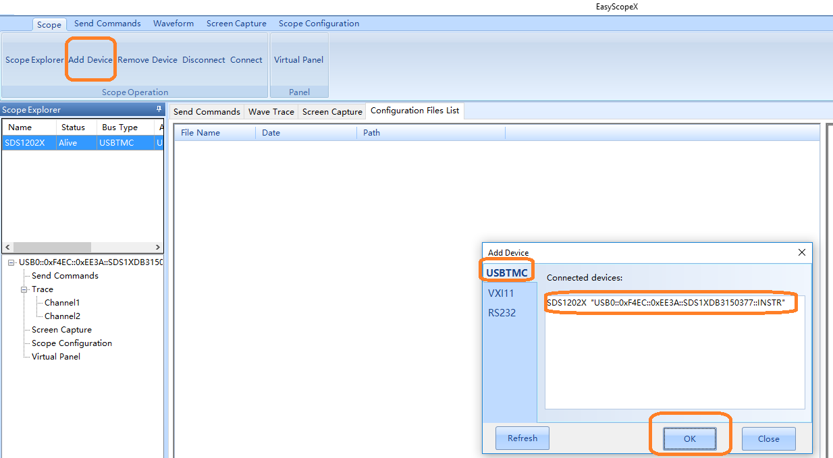Image resolution: width=833 pixels, height=458 pixels.
Task: Click the left scroll arrow in device list
Action: pyautogui.click(x=8, y=248)
